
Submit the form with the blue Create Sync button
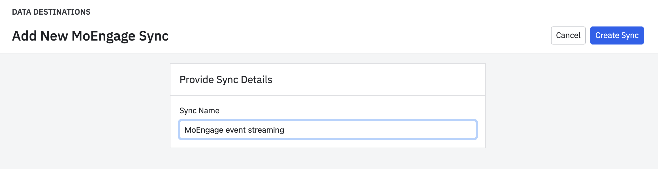(617, 35)
